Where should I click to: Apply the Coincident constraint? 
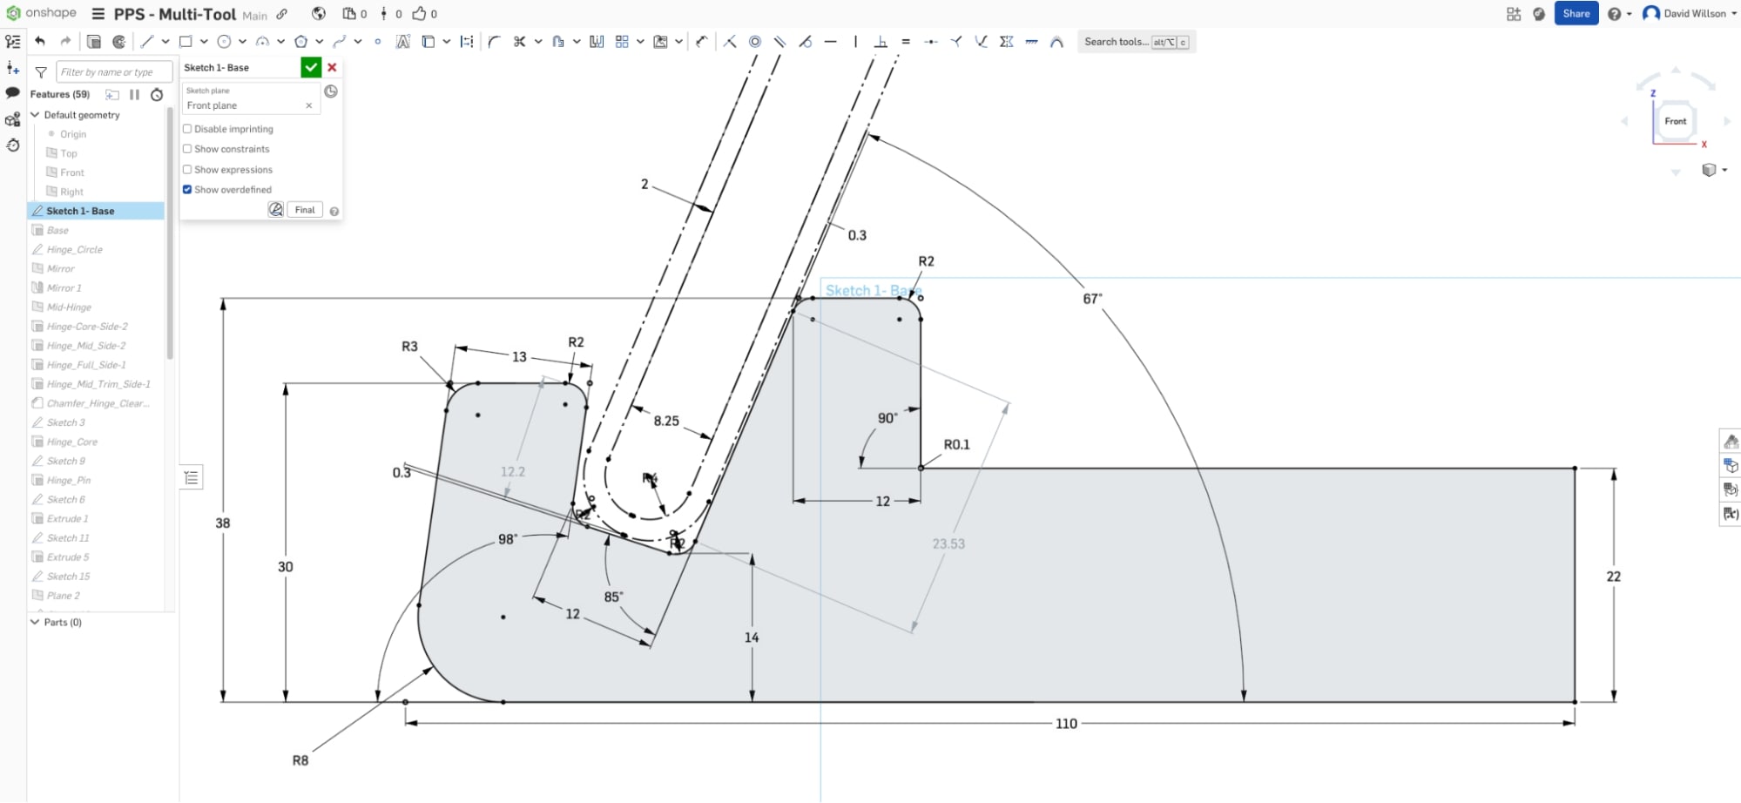(x=730, y=41)
